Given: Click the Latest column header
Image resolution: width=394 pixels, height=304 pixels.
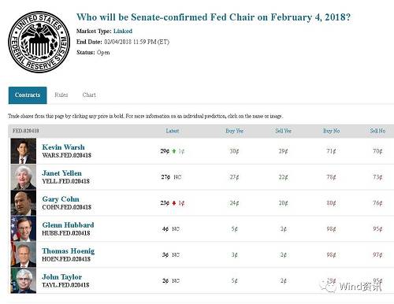Looking at the screenshot, I should coord(173,131).
